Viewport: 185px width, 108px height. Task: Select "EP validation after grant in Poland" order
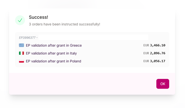[54, 61]
